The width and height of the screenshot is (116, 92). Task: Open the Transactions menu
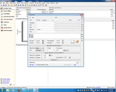pos(13,3)
